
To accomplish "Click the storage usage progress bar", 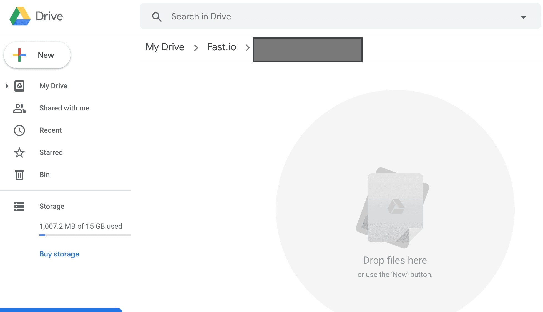I will [x=85, y=235].
